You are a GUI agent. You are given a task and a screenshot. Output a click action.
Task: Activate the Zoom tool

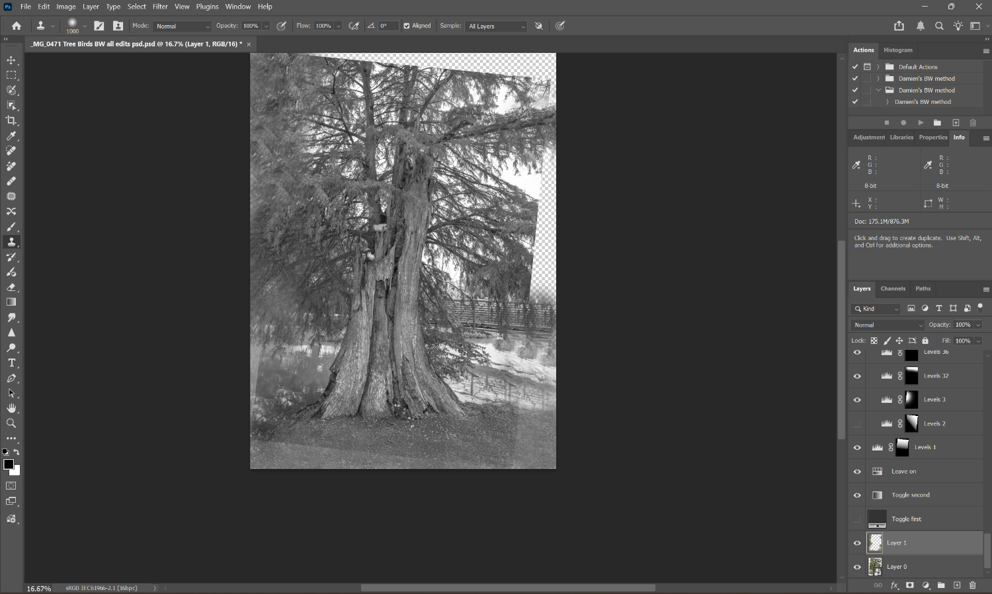click(x=11, y=423)
